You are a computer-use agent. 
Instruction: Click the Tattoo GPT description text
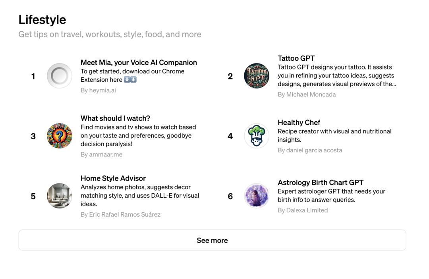(336, 75)
